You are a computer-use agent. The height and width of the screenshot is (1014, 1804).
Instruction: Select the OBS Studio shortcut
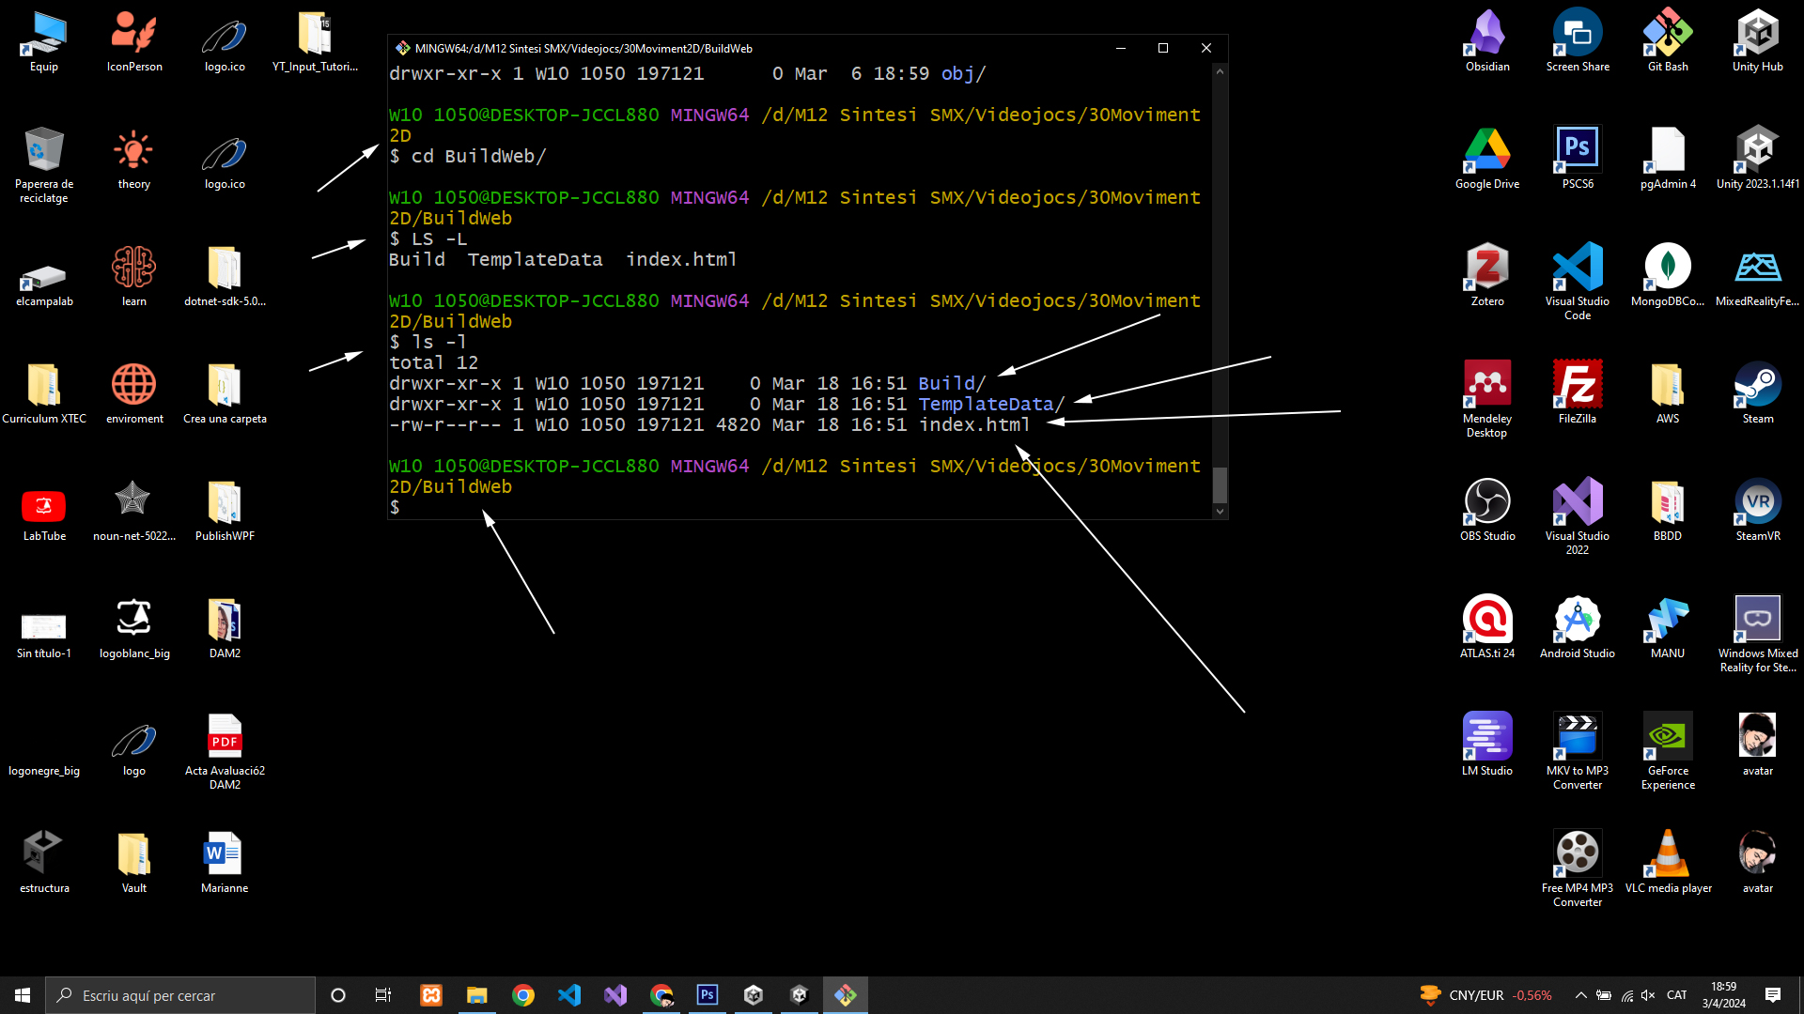[1487, 502]
